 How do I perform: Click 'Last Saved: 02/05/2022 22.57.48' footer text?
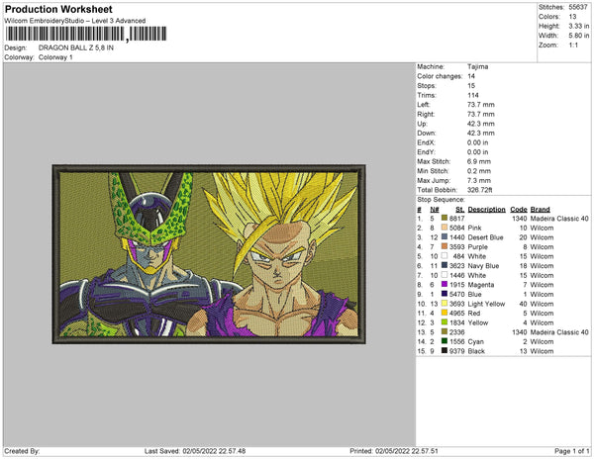195,451
